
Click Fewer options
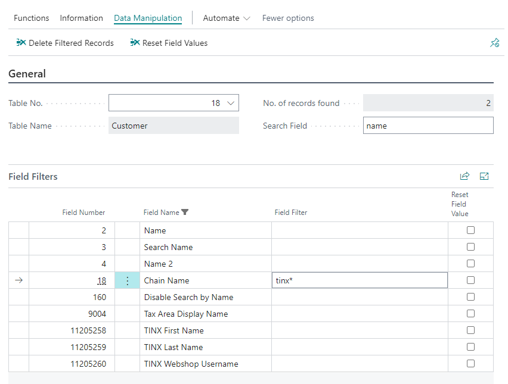point(288,18)
